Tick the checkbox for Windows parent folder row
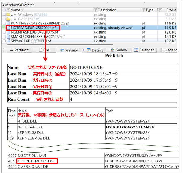Viewport: 183px width, 173px height. pos(4,15)
